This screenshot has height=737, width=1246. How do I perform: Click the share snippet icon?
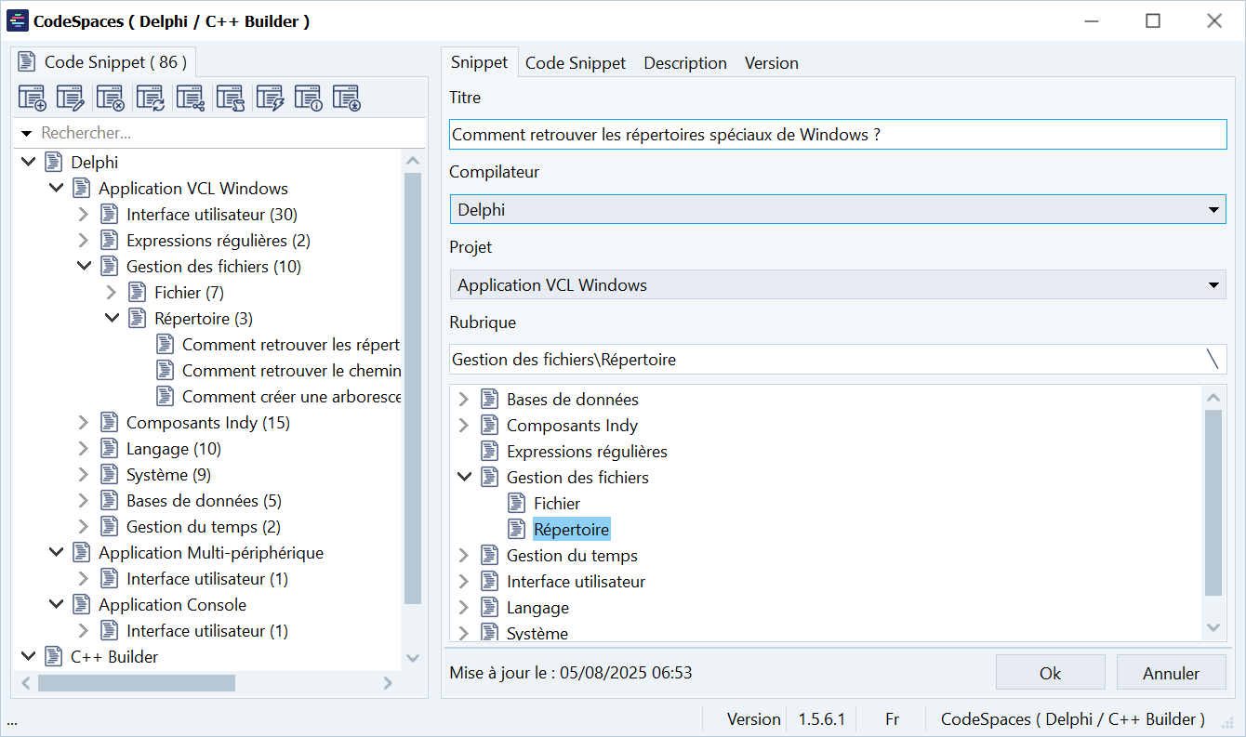click(190, 98)
